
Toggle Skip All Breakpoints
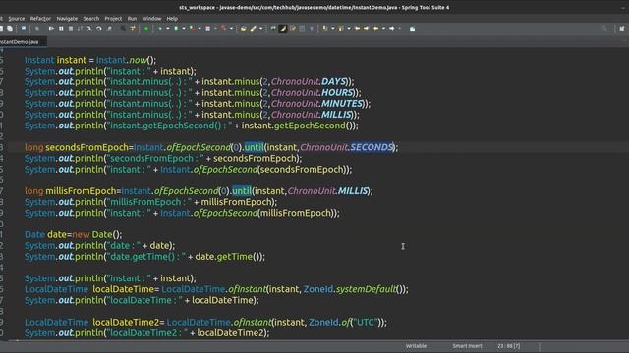[37, 28]
